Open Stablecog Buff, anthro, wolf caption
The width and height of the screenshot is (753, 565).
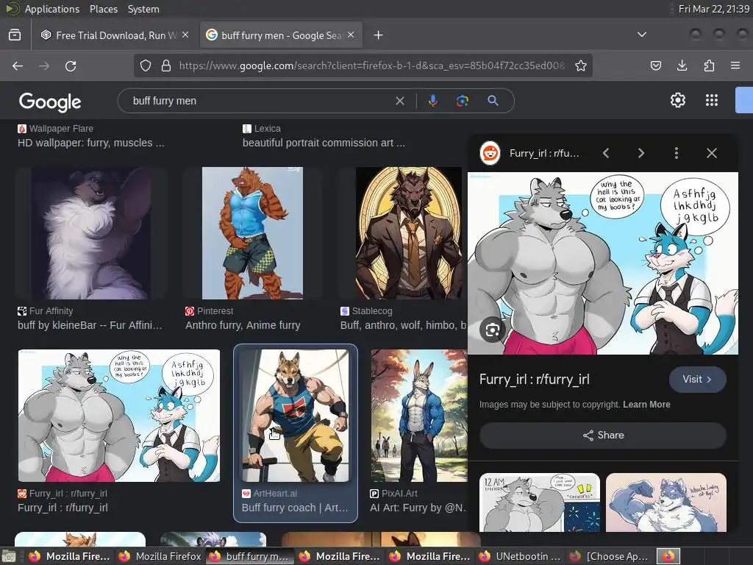[404, 325]
